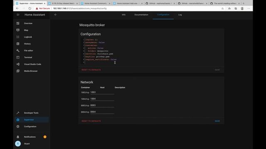
Task: Open the Notifications bell icon
Action: (x=18, y=137)
